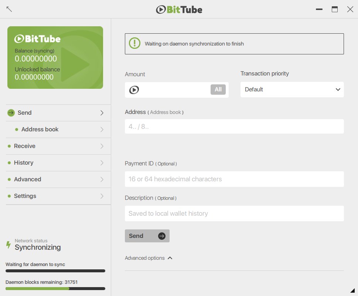This screenshot has width=358, height=296.
Task: Click the Waiting for daemon to sync progress bar
Action: [55, 271]
